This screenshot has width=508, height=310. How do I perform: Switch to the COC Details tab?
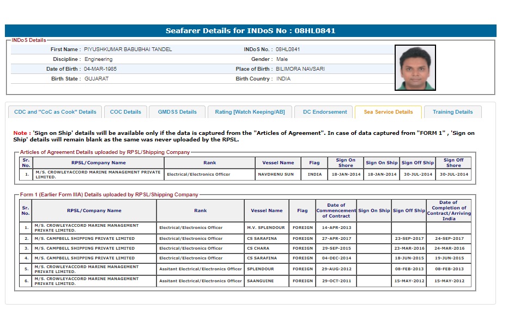(125, 112)
